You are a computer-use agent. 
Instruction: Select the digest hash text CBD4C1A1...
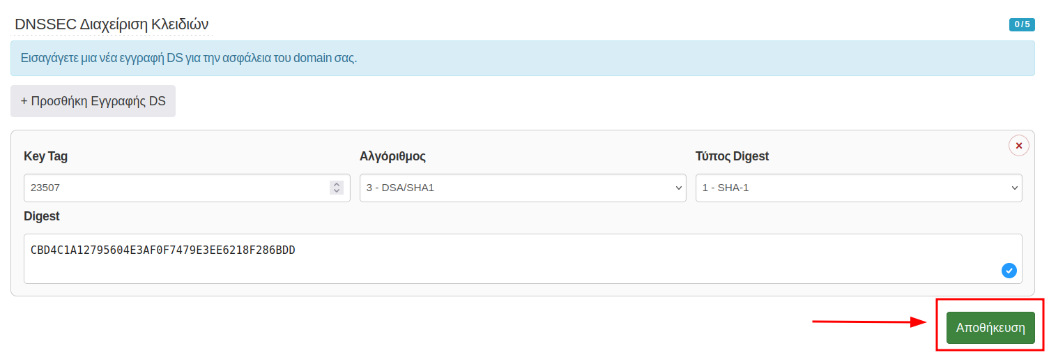[163, 250]
